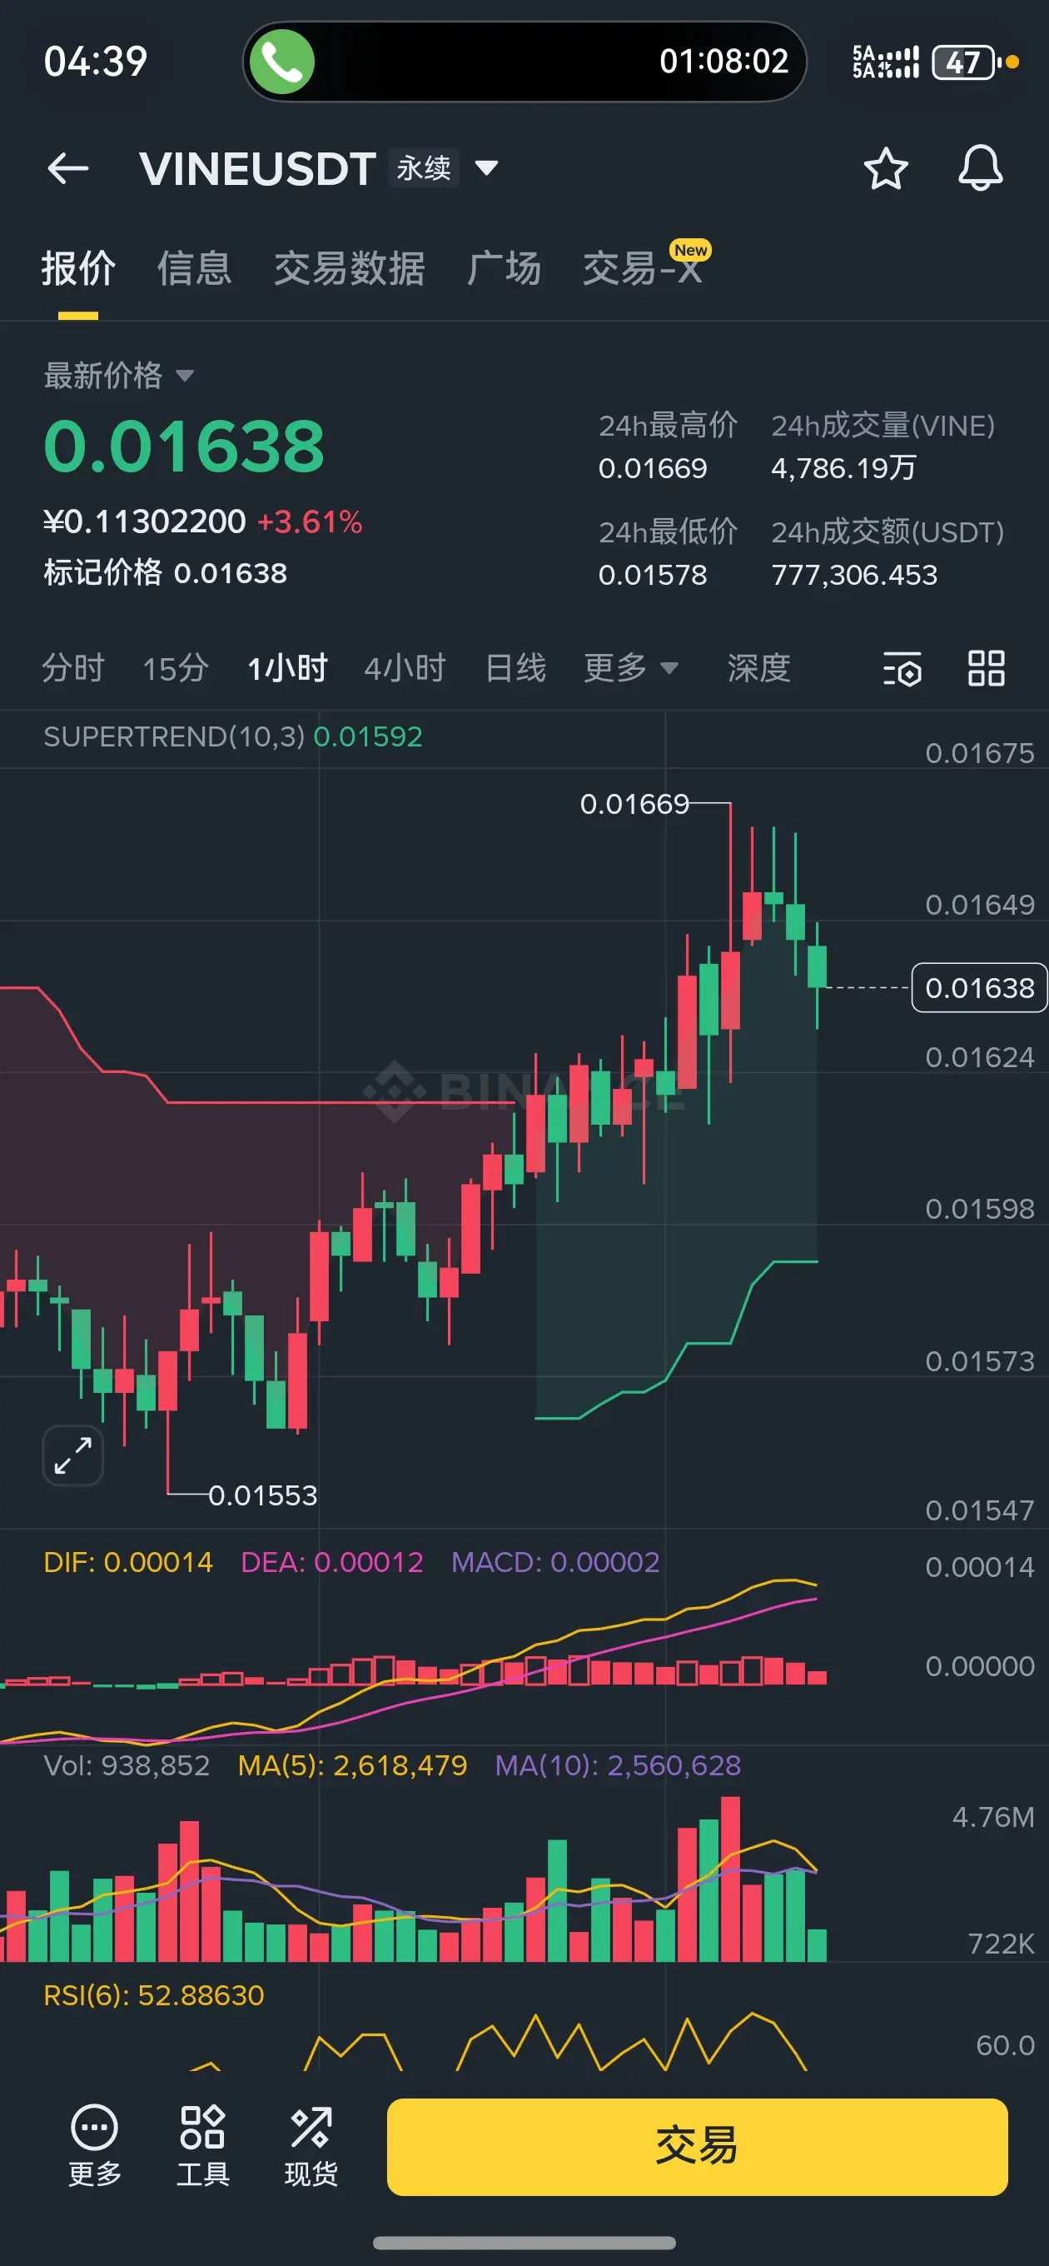This screenshot has width=1049, height=2266.
Task: Tap the home indicator bar at bottom
Action: coord(524,2242)
